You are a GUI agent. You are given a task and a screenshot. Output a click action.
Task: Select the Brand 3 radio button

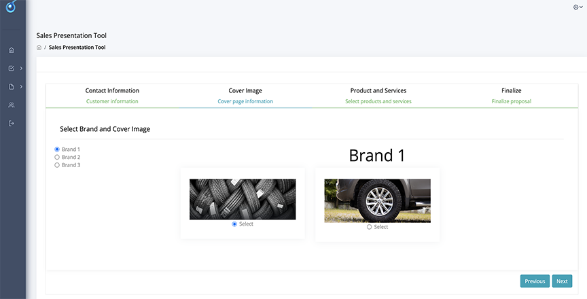pyautogui.click(x=57, y=165)
